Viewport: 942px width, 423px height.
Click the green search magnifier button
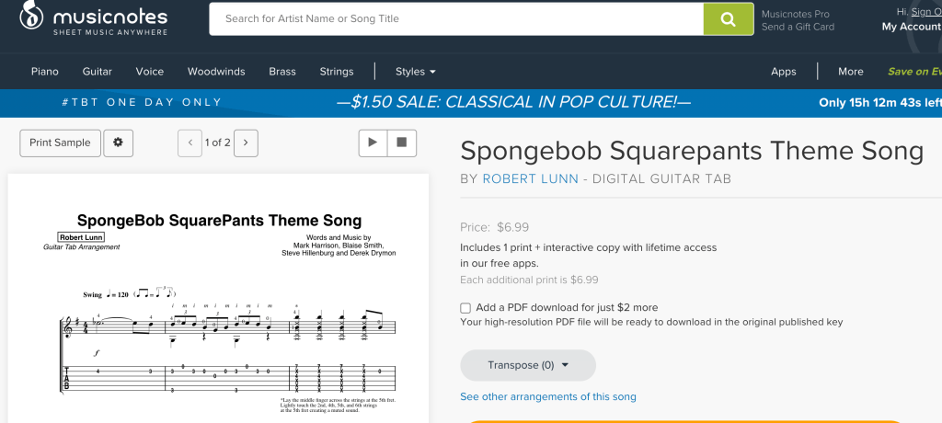tap(729, 19)
